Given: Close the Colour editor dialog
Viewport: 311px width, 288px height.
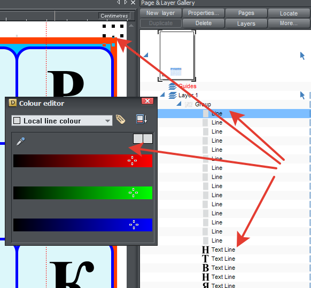Looking at the screenshot, I should point(147,101).
